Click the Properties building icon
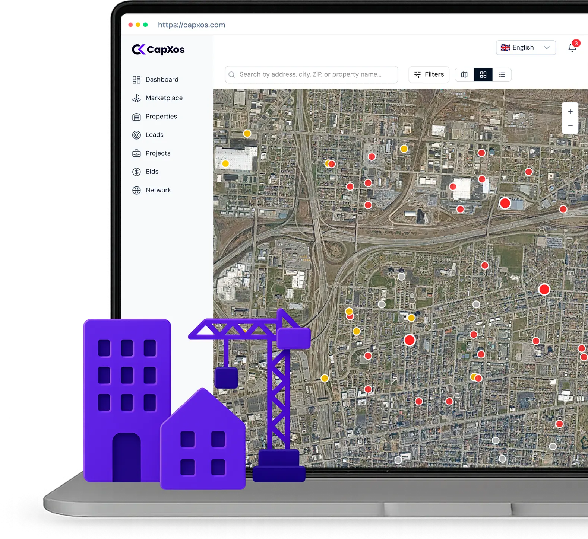Viewport: 588px width, 539px height. pos(136,117)
